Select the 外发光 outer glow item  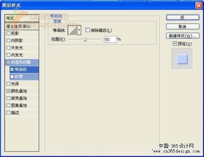point(22,48)
